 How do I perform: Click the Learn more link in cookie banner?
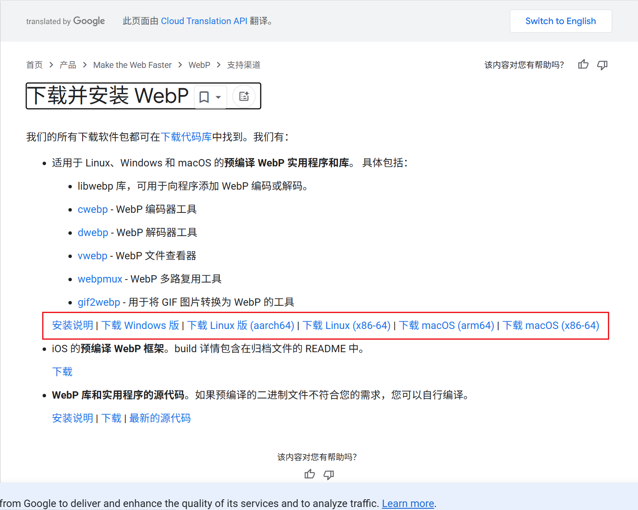408,504
